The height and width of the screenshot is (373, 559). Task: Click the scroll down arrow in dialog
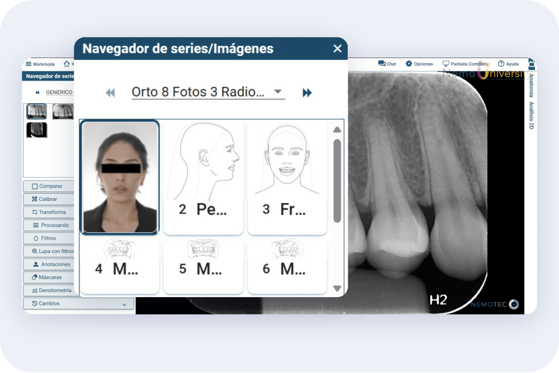(x=337, y=288)
